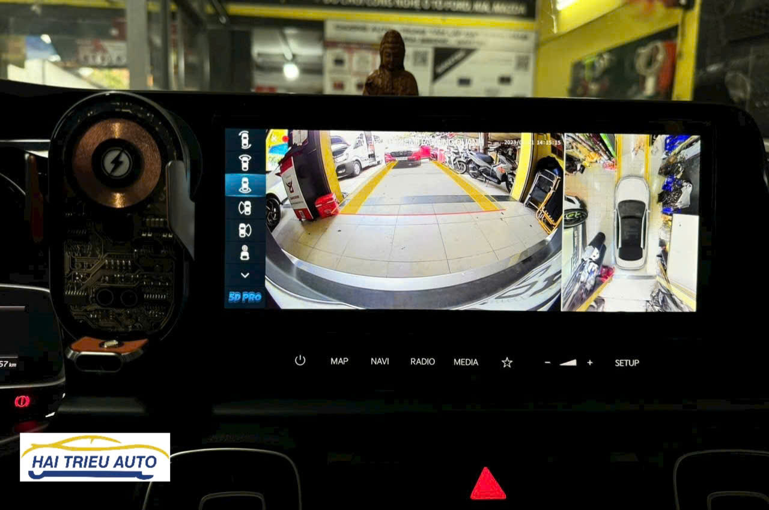Tap the lightning bolt on wireless charger

point(117,162)
